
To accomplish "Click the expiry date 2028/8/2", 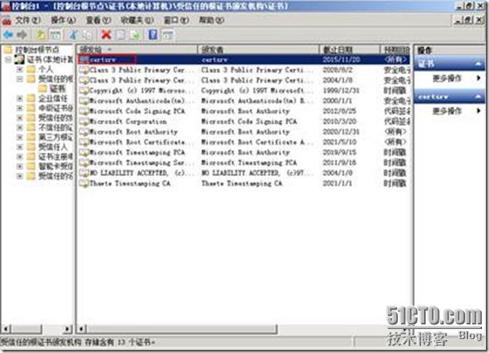I will [338, 70].
